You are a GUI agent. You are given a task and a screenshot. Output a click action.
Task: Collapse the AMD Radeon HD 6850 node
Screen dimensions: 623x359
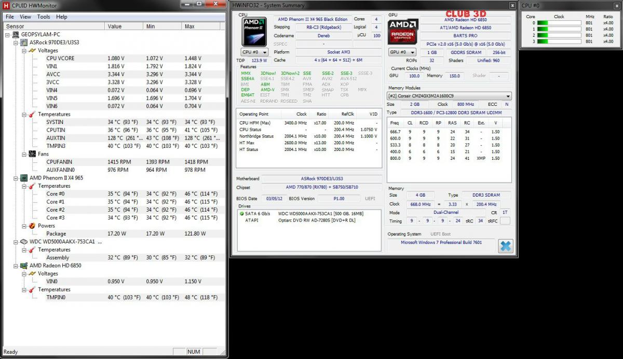click(x=16, y=266)
